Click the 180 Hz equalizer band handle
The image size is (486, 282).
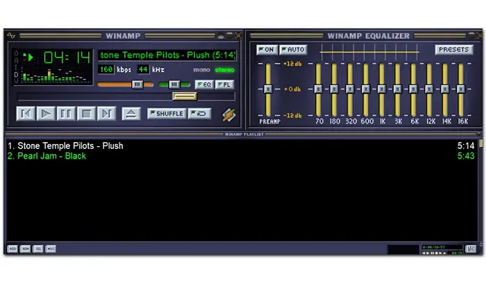pyautogui.click(x=334, y=89)
